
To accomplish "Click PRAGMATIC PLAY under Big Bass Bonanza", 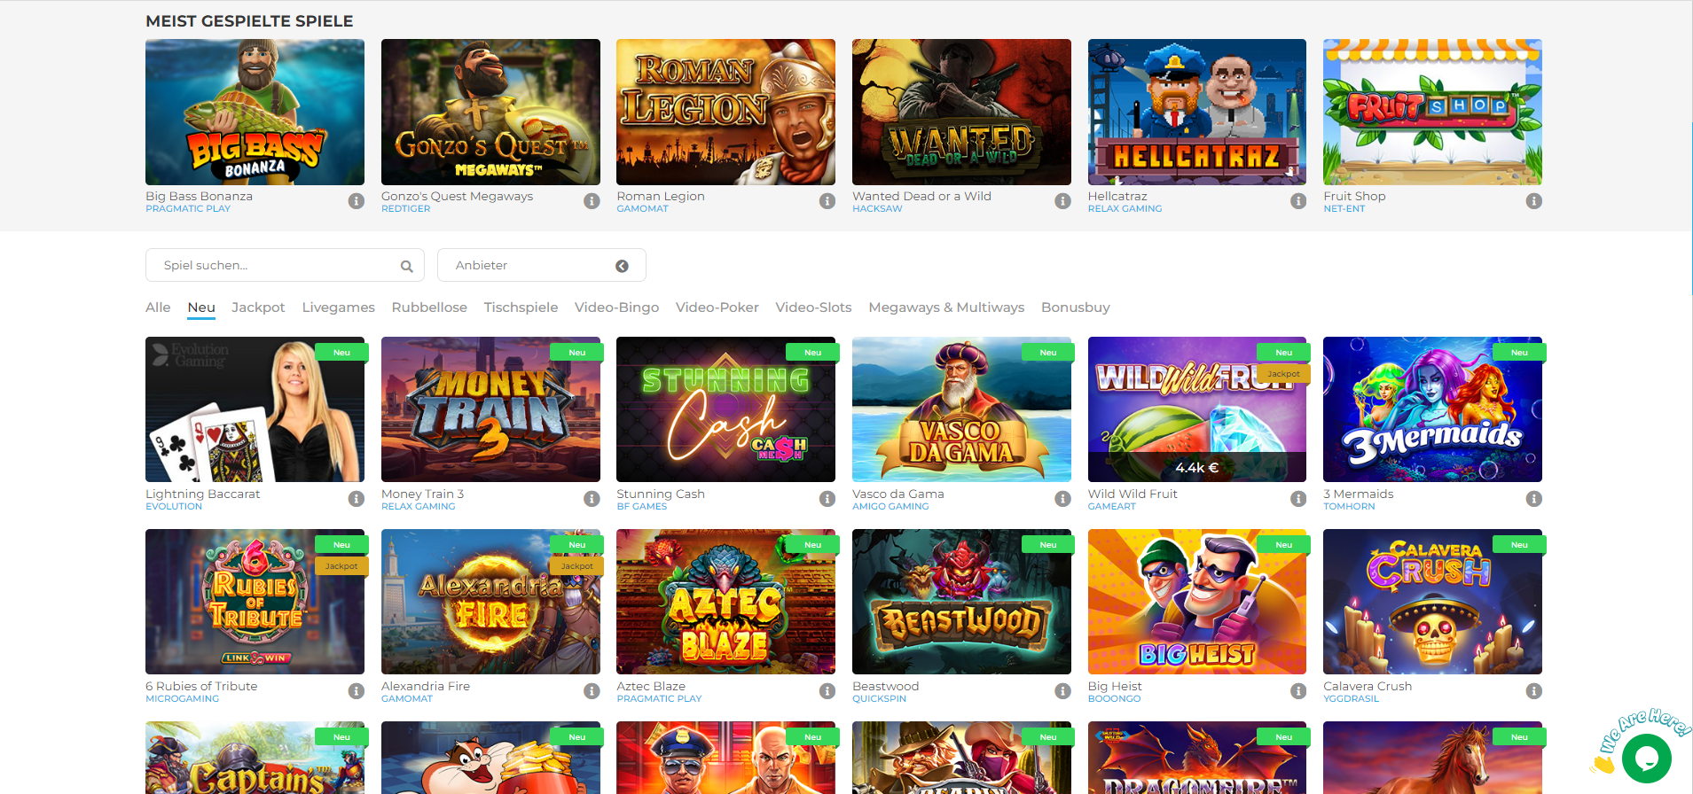I will (x=188, y=209).
